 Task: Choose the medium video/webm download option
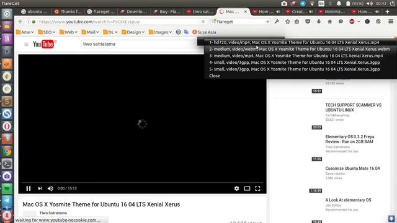tap(299, 49)
